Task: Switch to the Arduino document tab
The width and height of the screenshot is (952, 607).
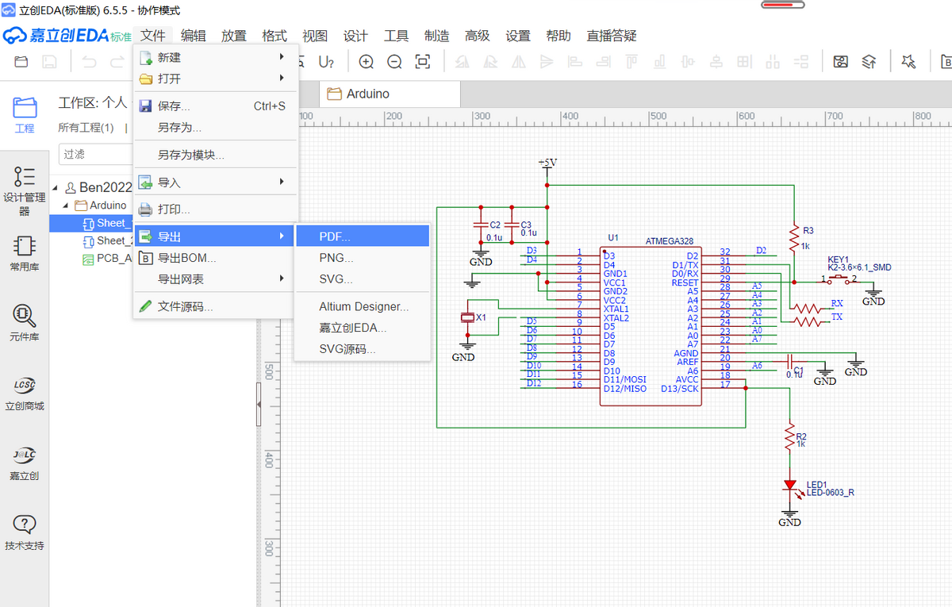Action: (390, 94)
